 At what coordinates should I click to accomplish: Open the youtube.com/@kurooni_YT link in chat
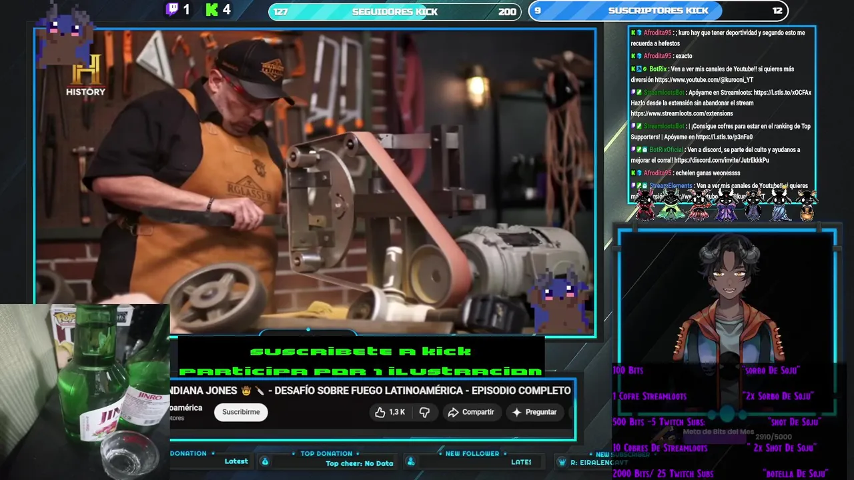pyautogui.click(x=704, y=80)
